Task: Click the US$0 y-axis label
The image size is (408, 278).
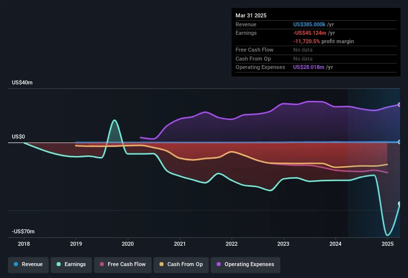Action: [x=18, y=137]
